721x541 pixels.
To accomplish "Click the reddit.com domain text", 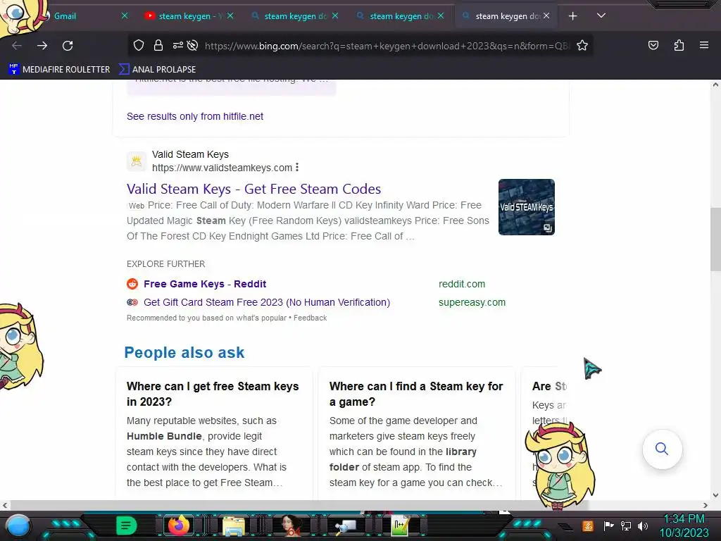I will [x=462, y=284].
